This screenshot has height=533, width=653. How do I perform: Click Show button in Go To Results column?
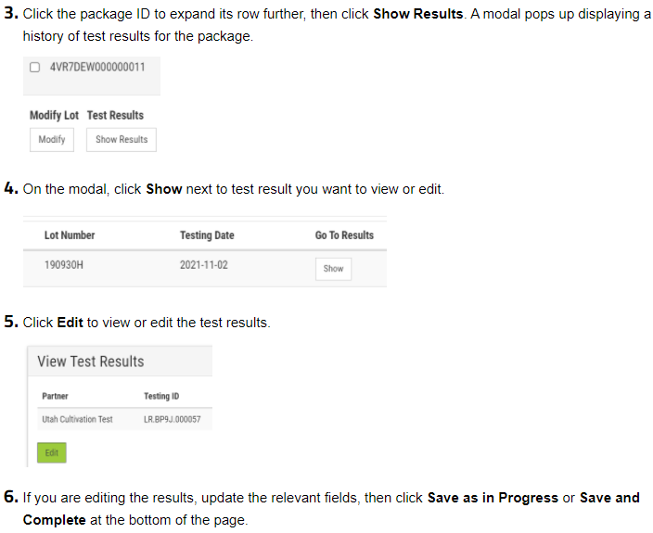pyautogui.click(x=333, y=269)
